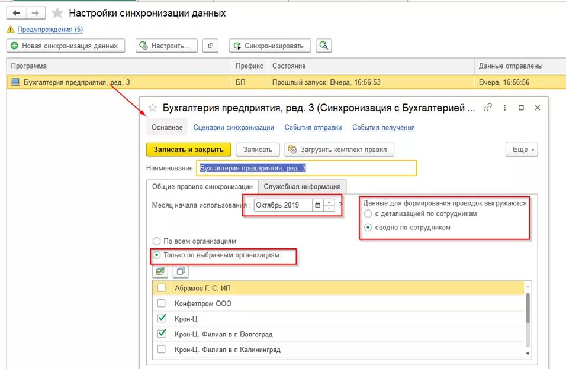Click the check all organizations icon
Viewport: 566px width, 369px height.
point(160,271)
